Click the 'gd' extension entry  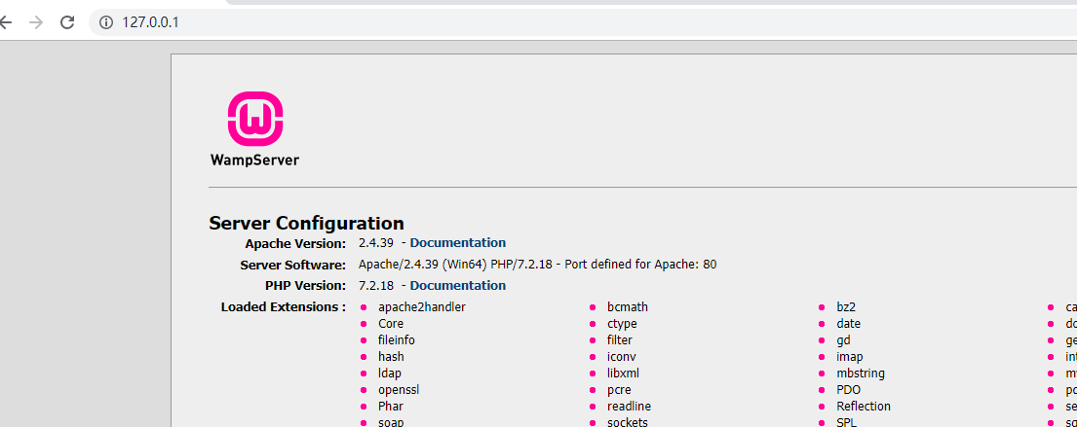pyautogui.click(x=843, y=340)
